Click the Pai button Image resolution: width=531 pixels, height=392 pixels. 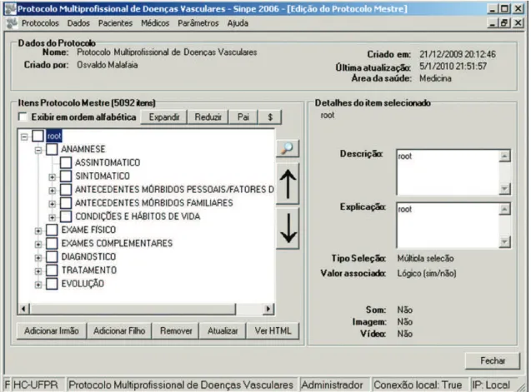pyautogui.click(x=243, y=117)
